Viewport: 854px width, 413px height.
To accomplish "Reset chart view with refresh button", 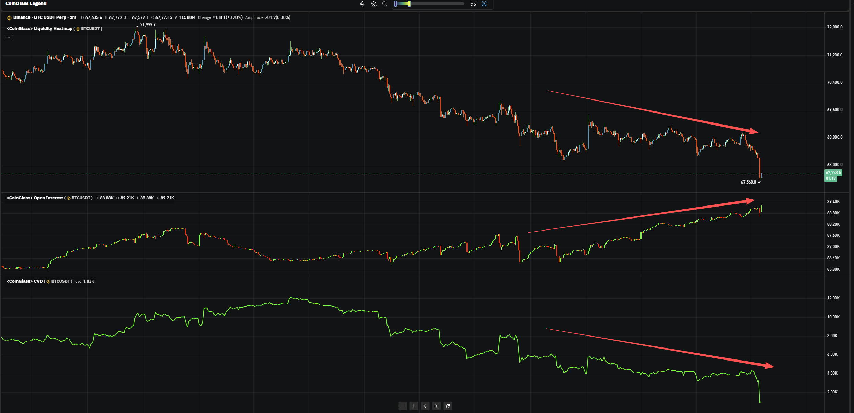I will click(448, 406).
